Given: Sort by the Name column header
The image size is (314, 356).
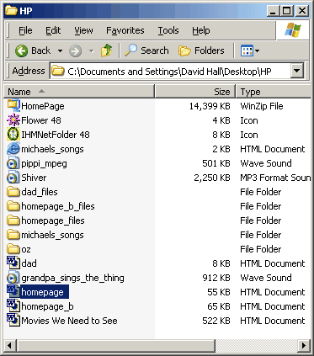Looking at the screenshot, I should (79, 92).
